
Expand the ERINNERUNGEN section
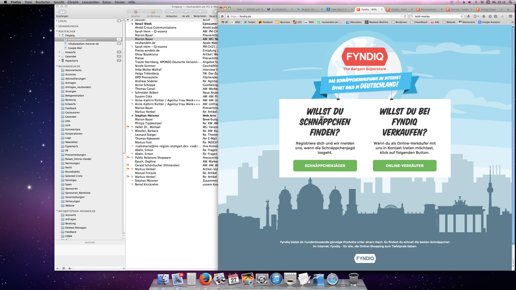[56, 26]
